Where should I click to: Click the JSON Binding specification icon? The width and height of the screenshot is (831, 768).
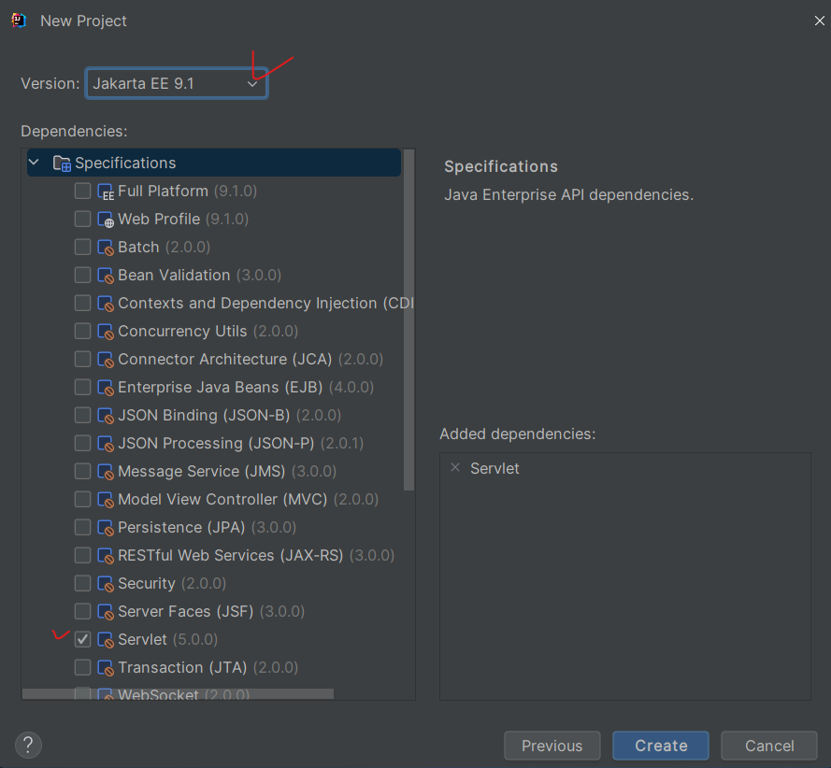point(106,416)
